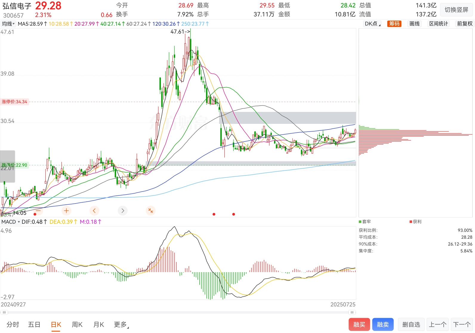This screenshot has height=333, width=475.
Task: Click the 涨停价:34.34 limit-up label
Action: (x=15, y=102)
